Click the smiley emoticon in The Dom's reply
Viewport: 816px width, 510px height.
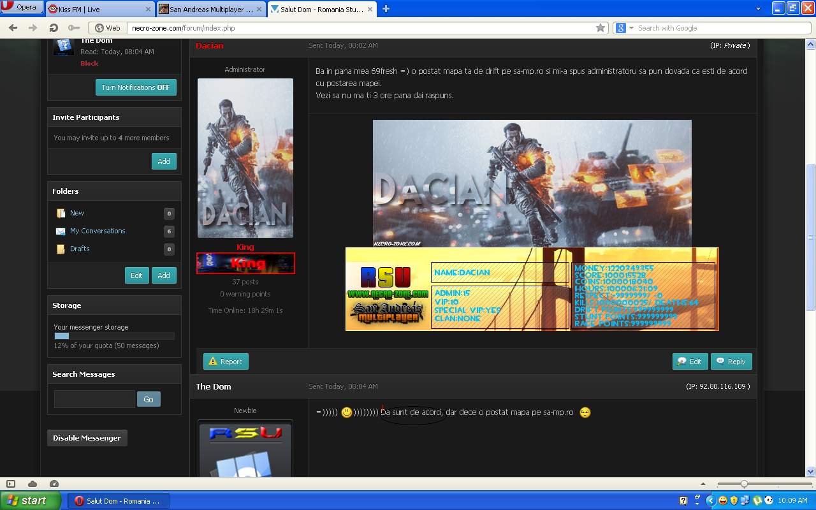point(347,412)
